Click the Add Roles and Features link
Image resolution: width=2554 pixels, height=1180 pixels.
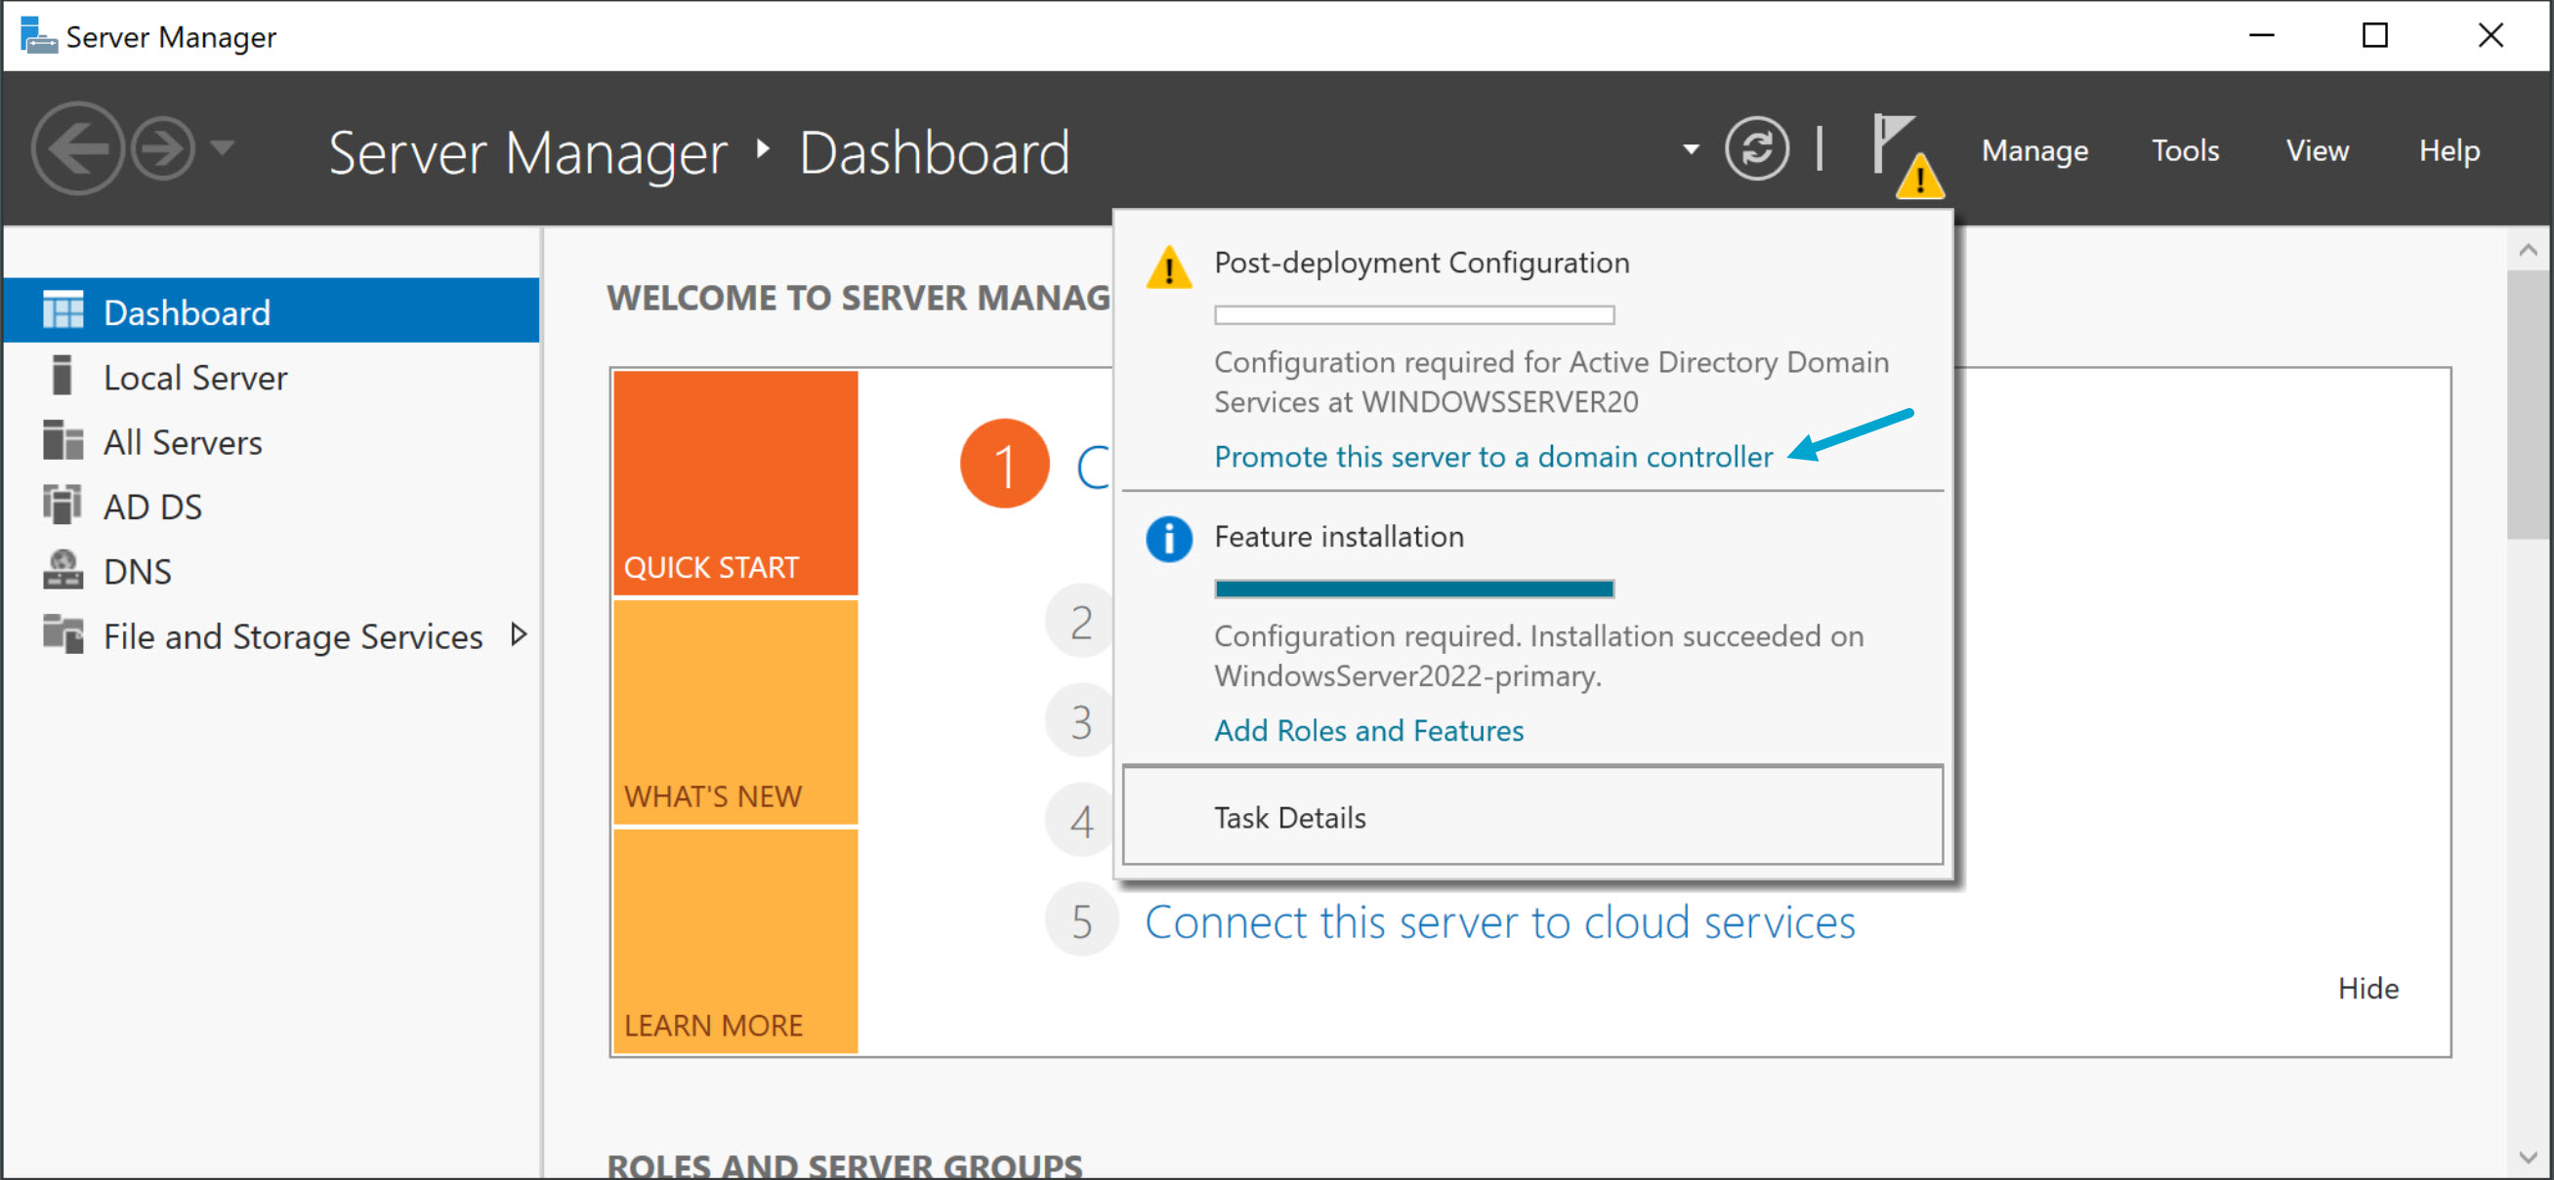point(1368,730)
